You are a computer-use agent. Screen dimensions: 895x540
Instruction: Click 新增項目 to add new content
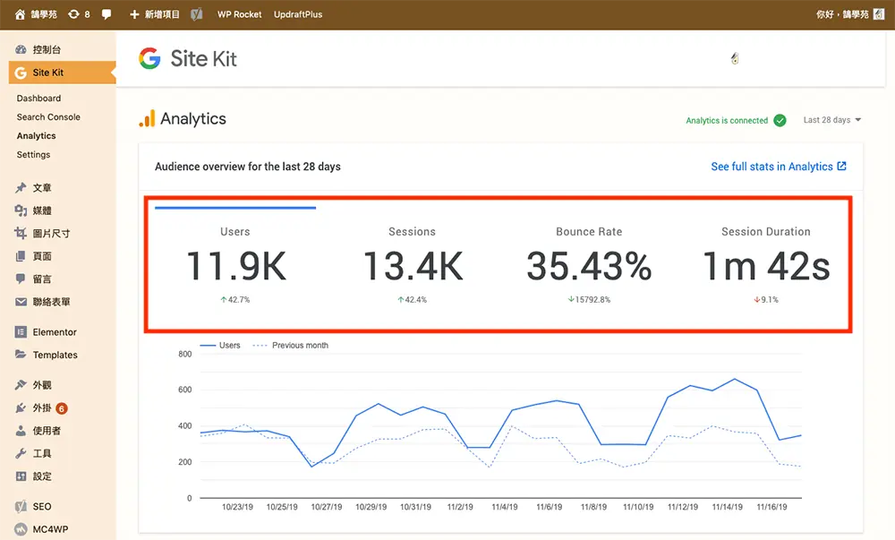point(155,14)
